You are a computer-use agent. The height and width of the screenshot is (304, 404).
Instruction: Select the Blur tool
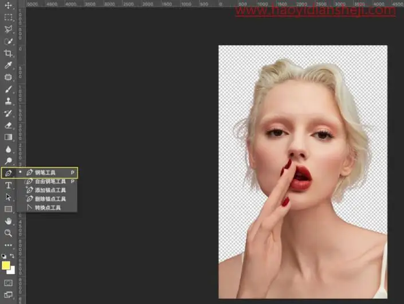point(8,149)
